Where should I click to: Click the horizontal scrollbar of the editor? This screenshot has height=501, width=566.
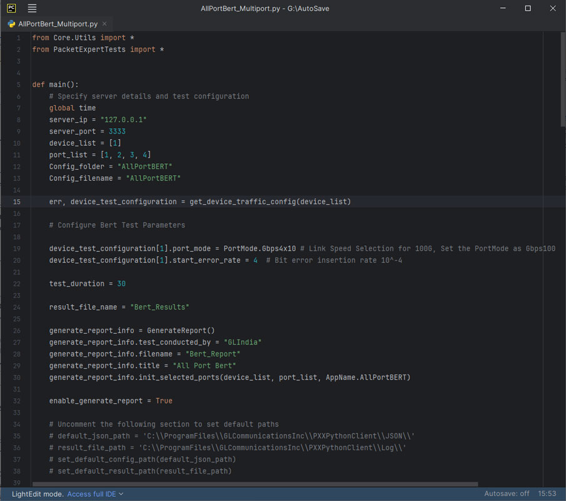point(255,484)
